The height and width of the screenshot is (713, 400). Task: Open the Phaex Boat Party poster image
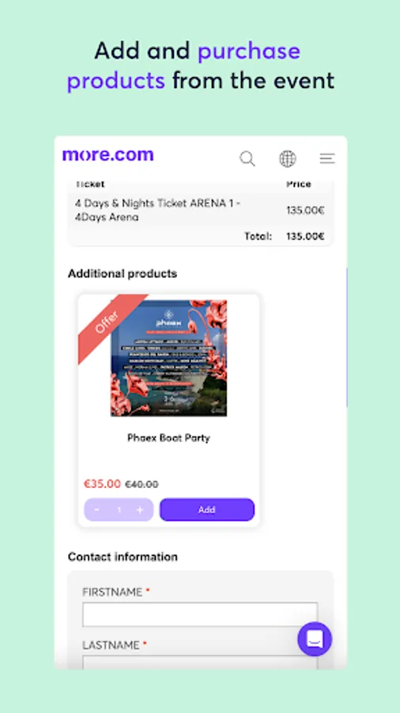pyautogui.click(x=168, y=358)
